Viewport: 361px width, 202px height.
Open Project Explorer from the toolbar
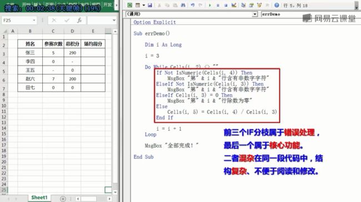[243, 5]
